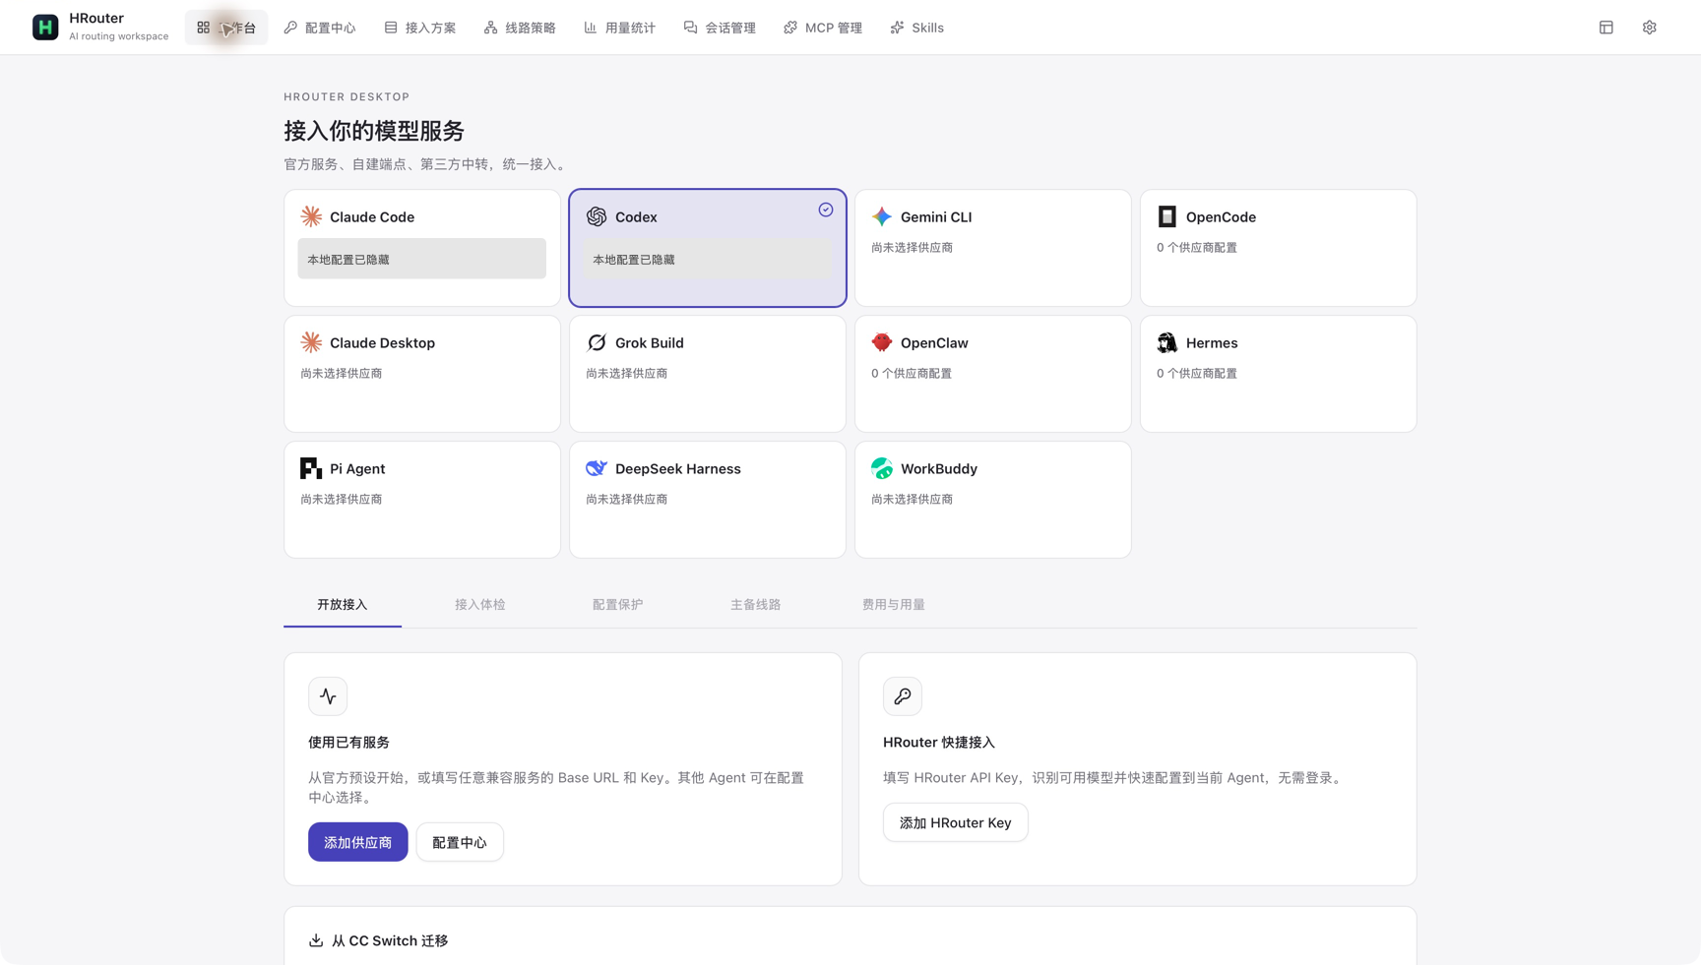Switch to the 费用与用量 tab
The height and width of the screenshot is (965, 1701).
(x=894, y=605)
